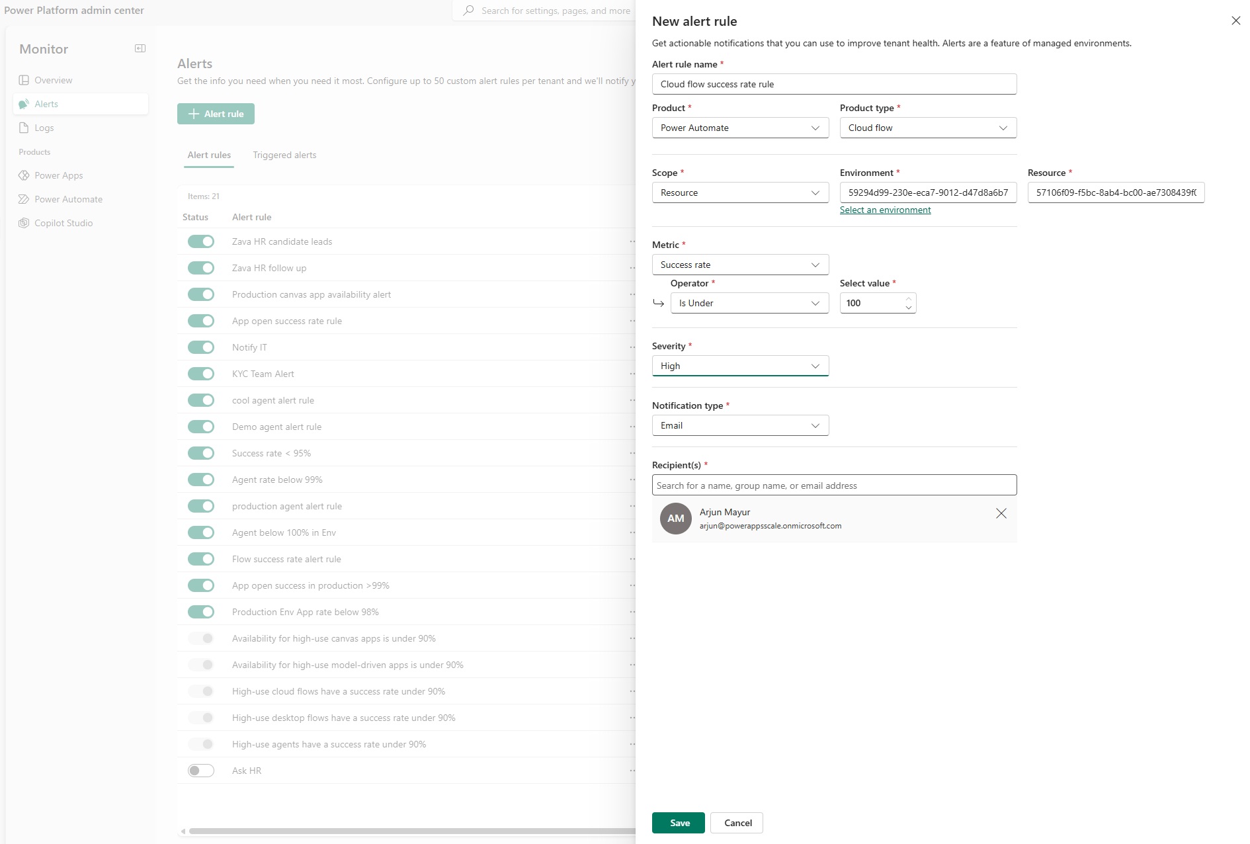Turn off the Notify IT alert
1250x844 pixels.
tap(200, 347)
